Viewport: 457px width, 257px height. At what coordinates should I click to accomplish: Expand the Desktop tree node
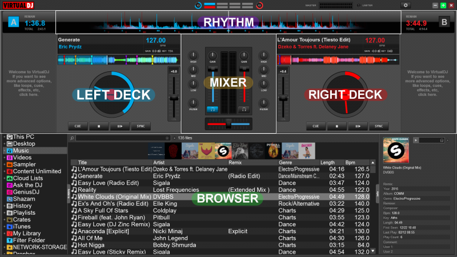coord(5,144)
